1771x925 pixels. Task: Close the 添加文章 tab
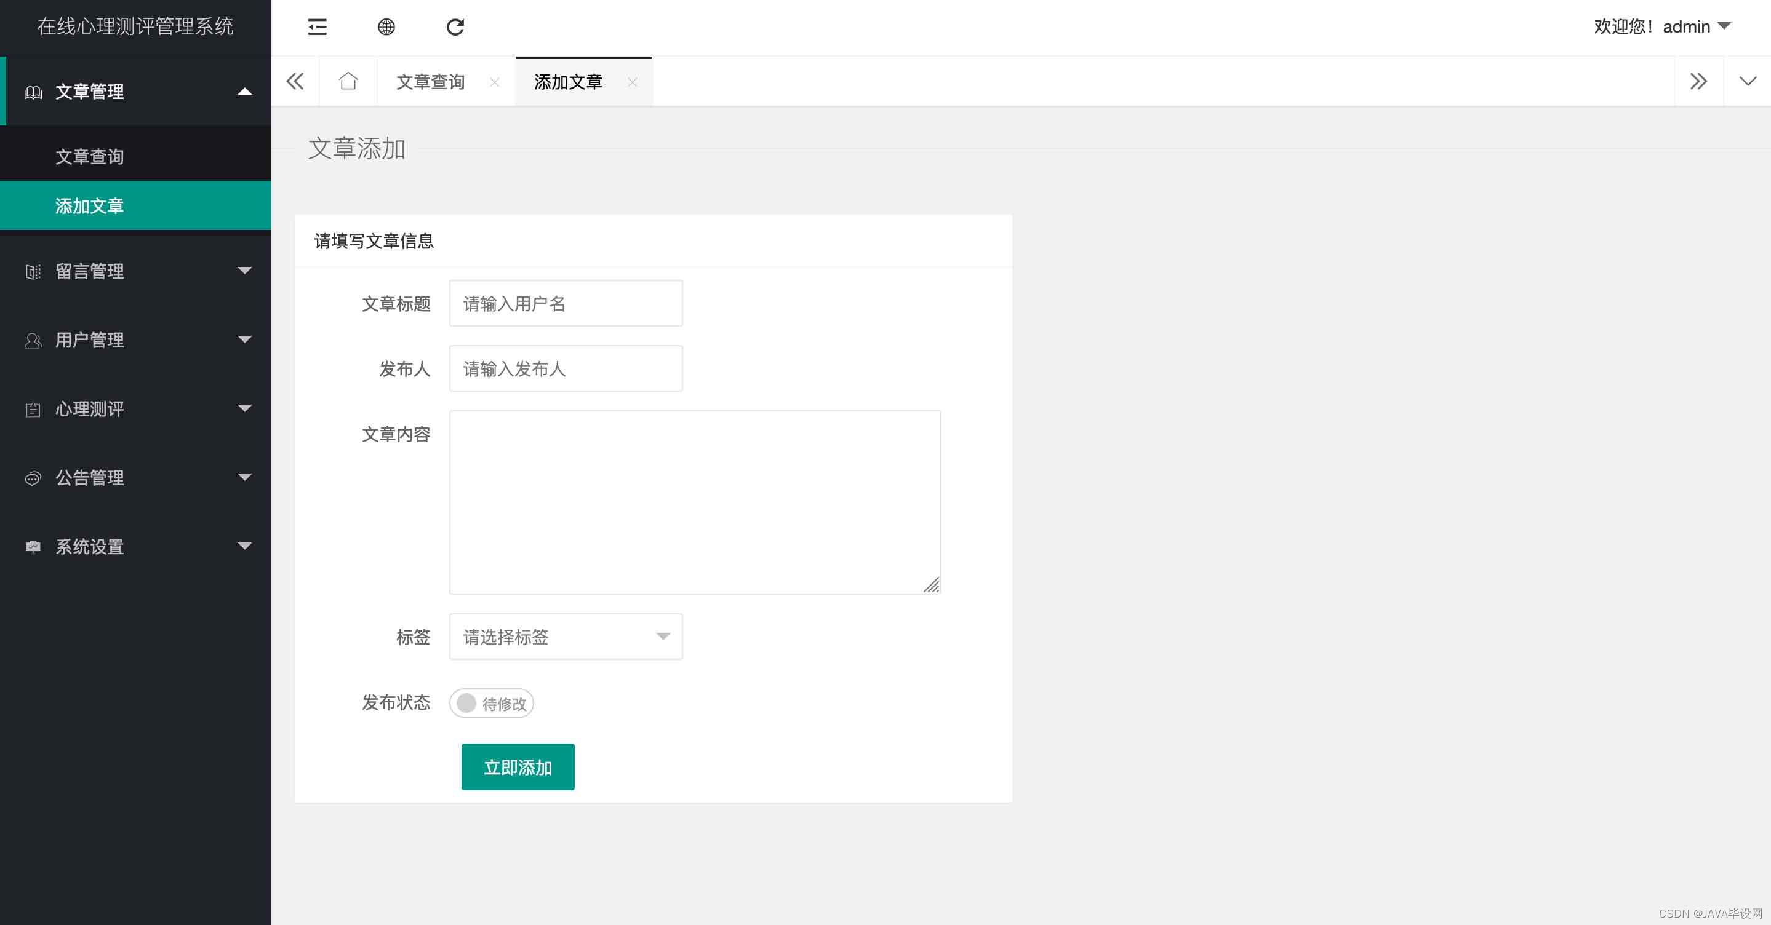point(632,82)
